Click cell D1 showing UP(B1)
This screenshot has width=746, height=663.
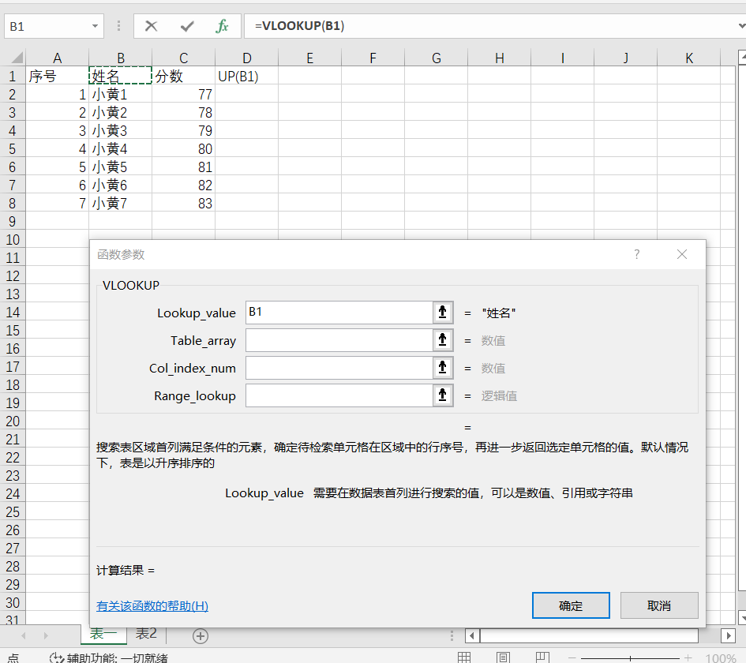pyautogui.click(x=246, y=76)
